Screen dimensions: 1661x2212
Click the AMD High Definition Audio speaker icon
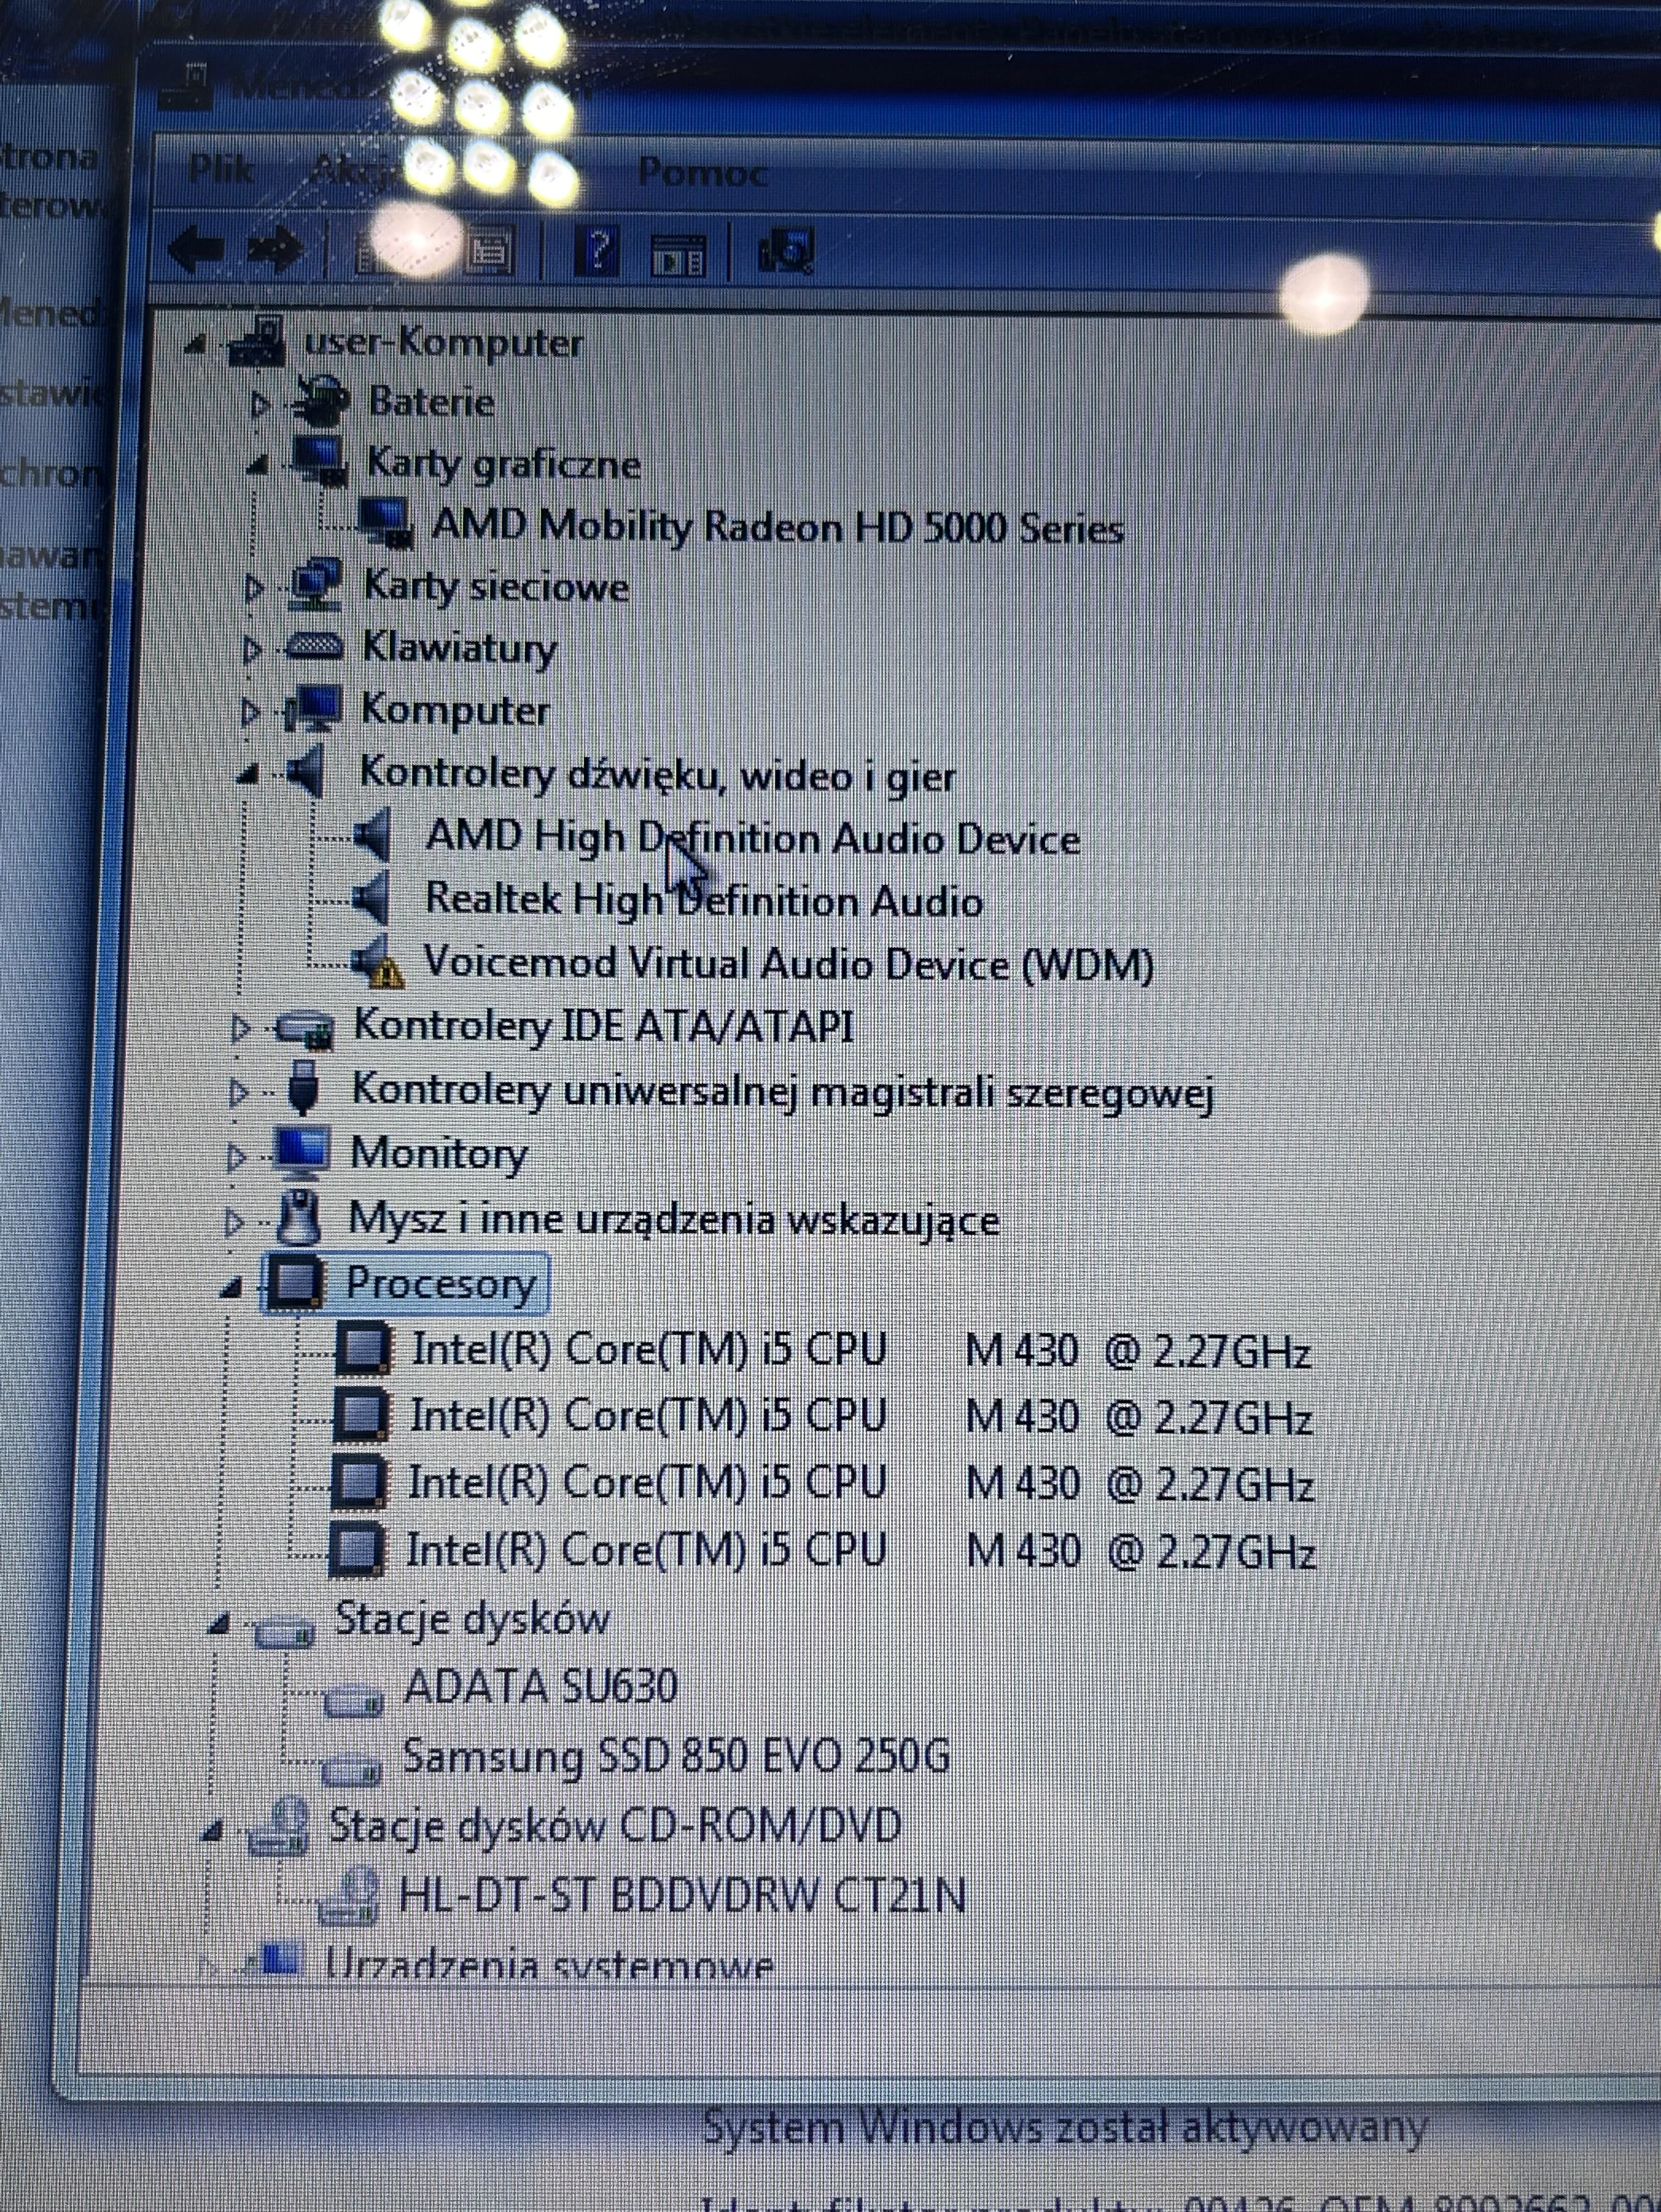pyautogui.click(x=372, y=835)
